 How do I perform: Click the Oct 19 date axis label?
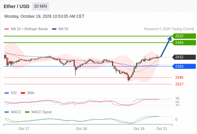coord(139,129)
